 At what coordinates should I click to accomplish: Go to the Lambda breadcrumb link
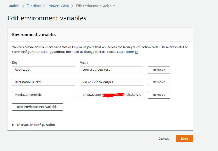tap(13, 6)
